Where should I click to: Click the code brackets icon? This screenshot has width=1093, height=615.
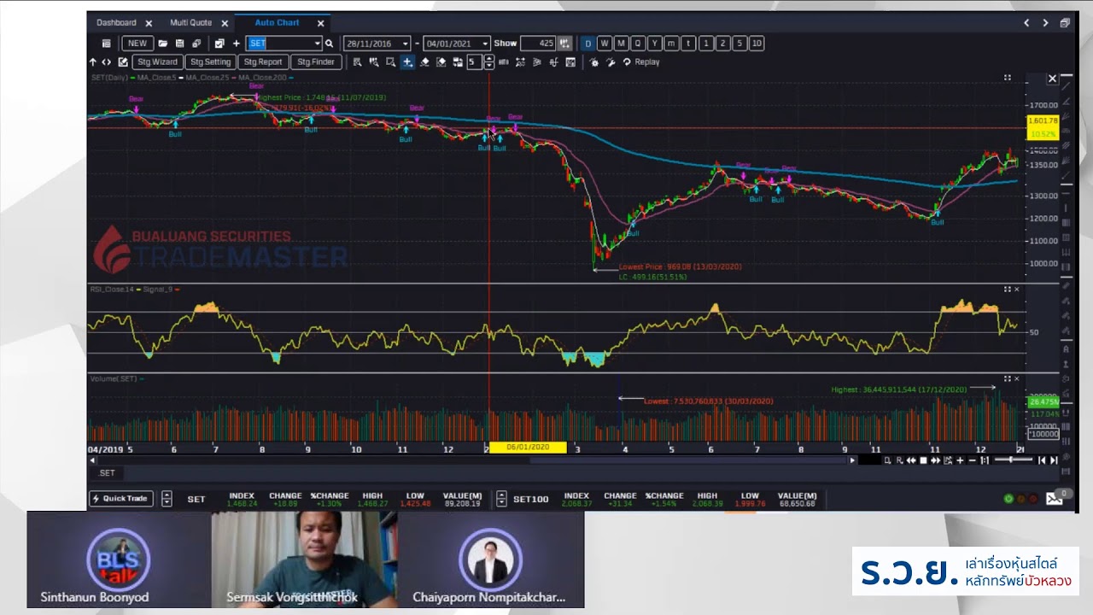tap(107, 62)
